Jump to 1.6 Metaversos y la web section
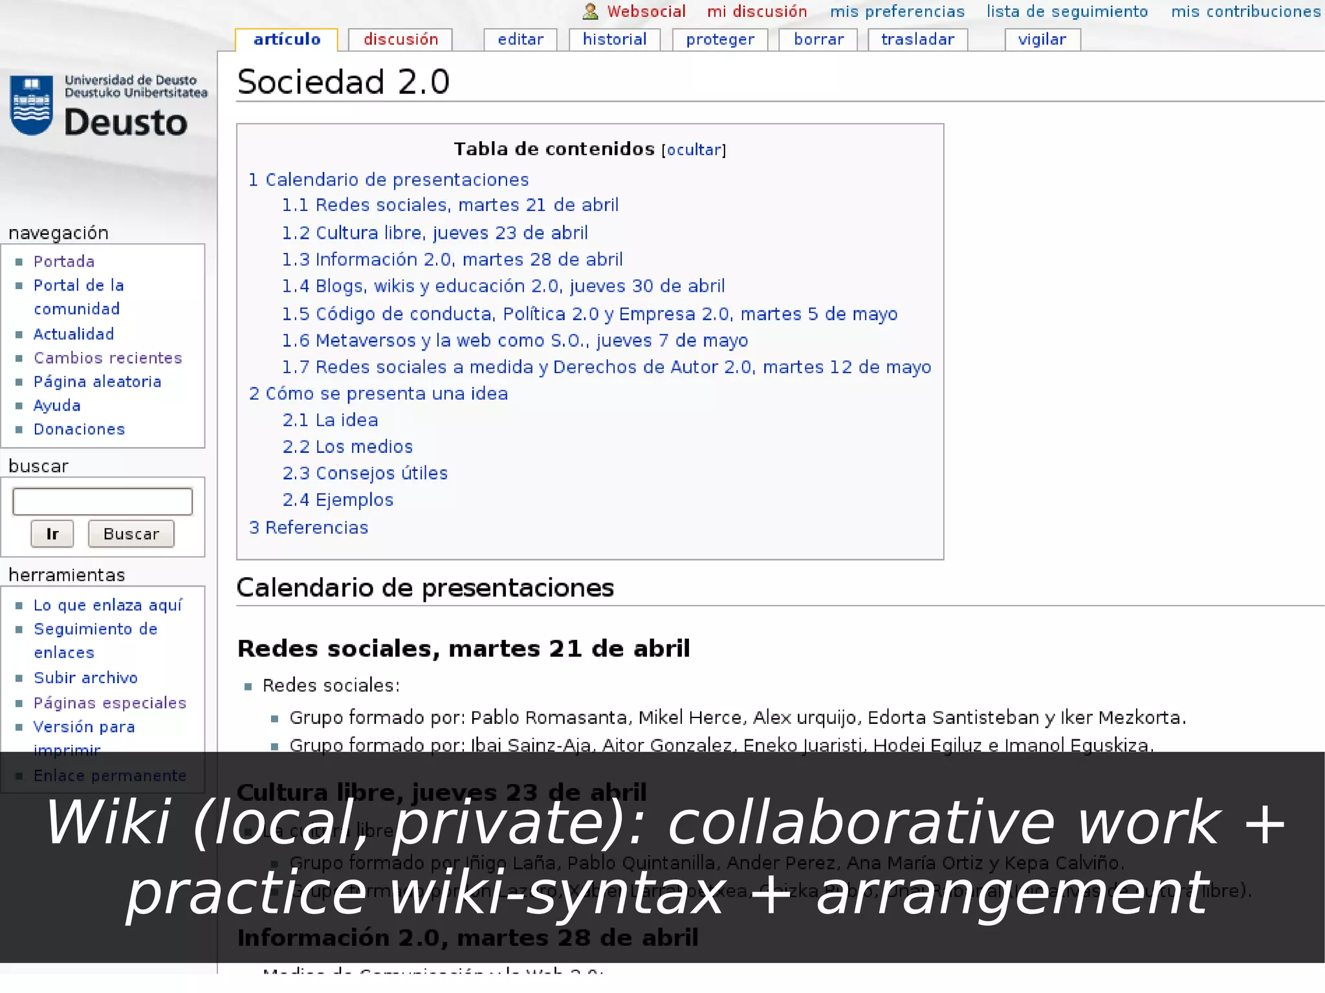This screenshot has height=993, width=1325. point(515,340)
